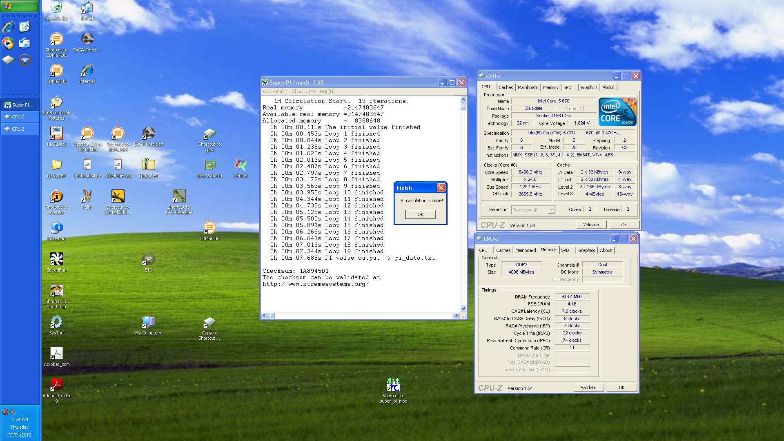
Task: Open the SpeedFan desktop icon
Action: [x=56, y=260]
